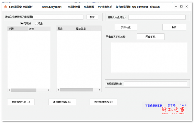Screen dimensions: 194x123
Task: Click the 通用播放线路 (2) button
Action: [62, 102]
